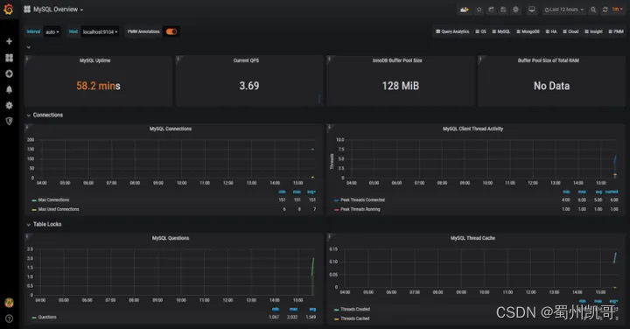Click Max Connections legend color line

click(34, 200)
